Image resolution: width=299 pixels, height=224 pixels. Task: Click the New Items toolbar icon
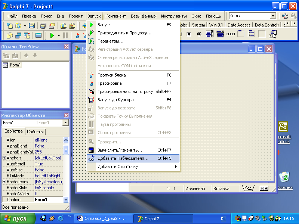click(x=9, y=25)
